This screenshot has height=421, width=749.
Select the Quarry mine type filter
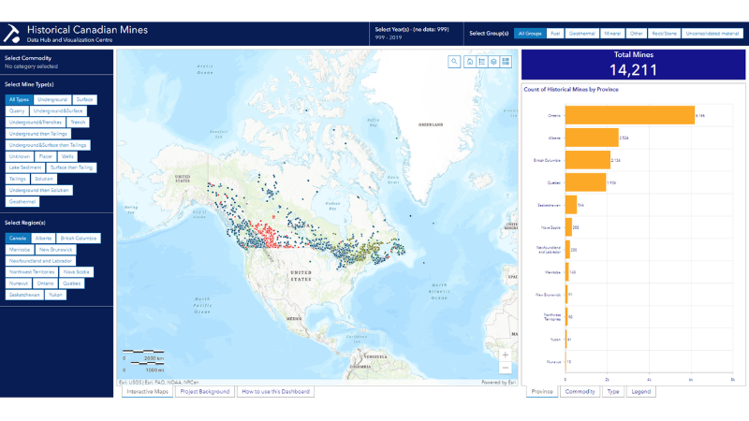(17, 110)
